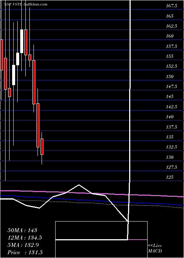Click the tallest white candlestick body near 160
184x258 pixels.
(22, 41)
